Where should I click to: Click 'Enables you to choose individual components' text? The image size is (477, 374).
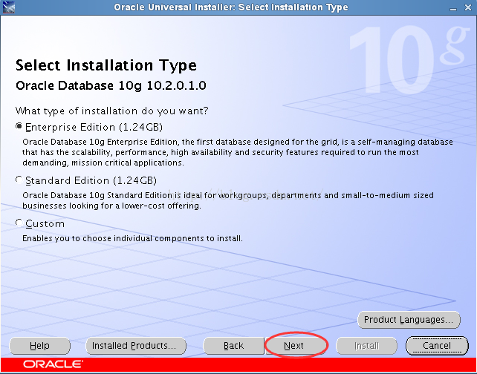pyautogui.click(x=132, y=238)
